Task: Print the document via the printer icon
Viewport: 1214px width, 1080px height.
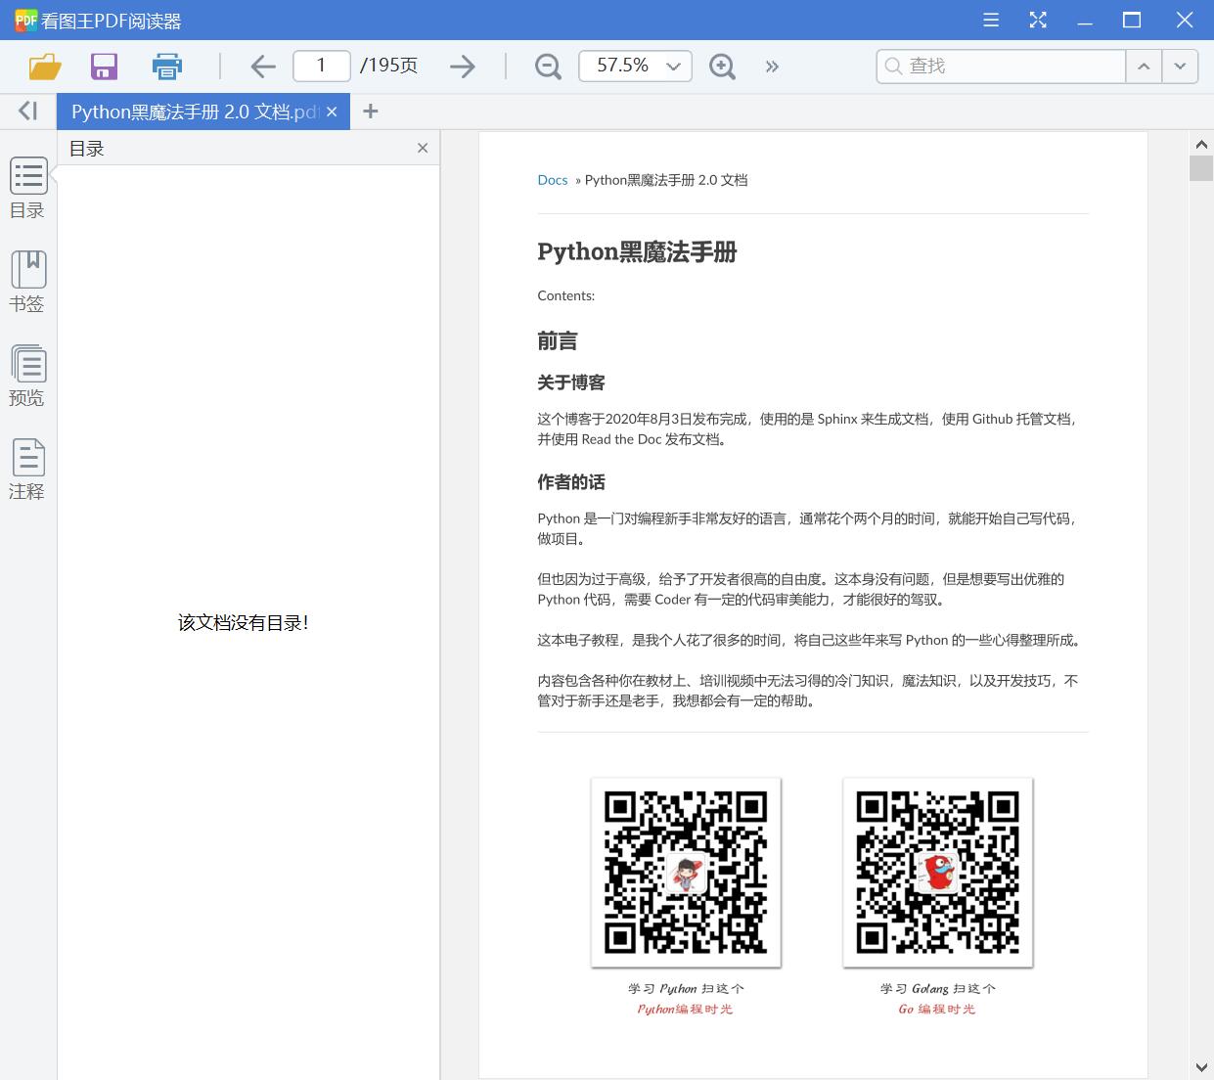Action: coord(166,66)
